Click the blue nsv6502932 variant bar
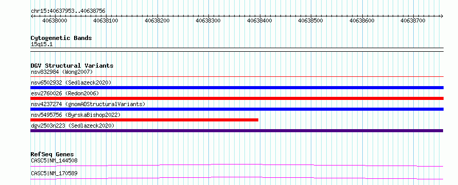This screenshot has width=458, height=185. [237, 88]
